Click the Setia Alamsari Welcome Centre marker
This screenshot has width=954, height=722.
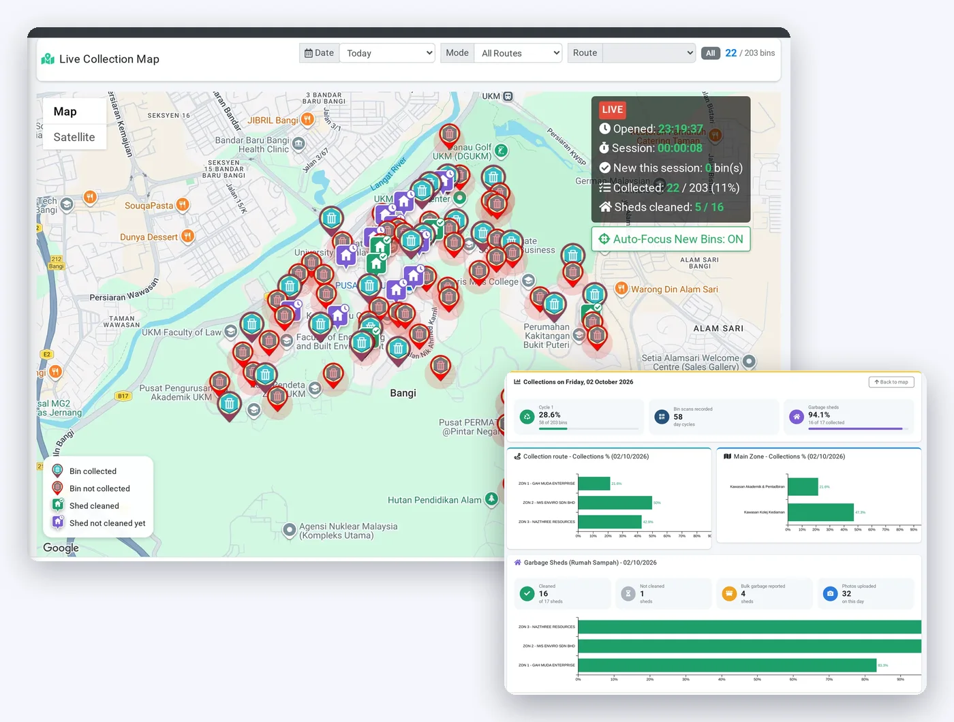(749, 361)
